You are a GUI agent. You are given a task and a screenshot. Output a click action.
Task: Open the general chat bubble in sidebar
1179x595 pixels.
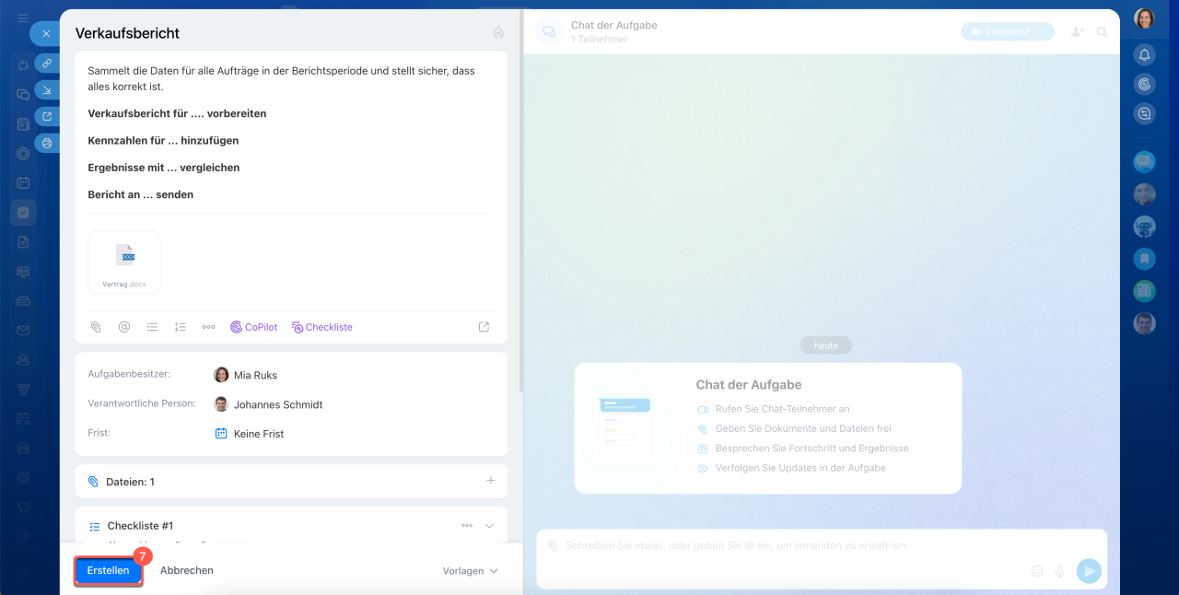point(1144,162)
